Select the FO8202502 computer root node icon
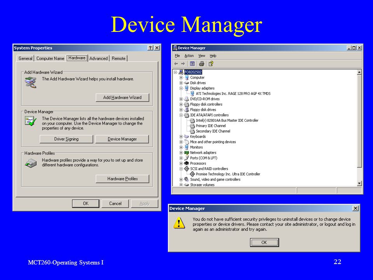The width and height of the screenshot is (373, 280). click(181, 72)
